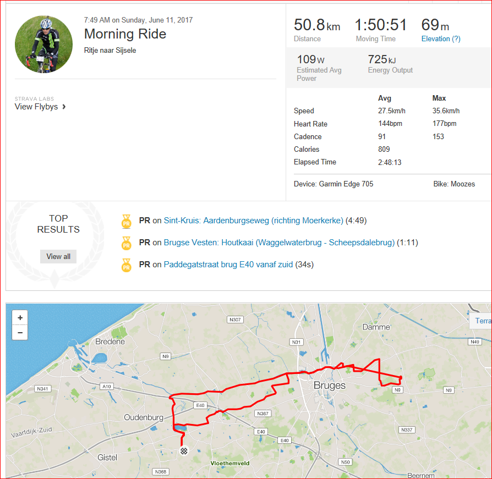Click the PR medal icon for Brugse Vesten segment
The width and height of the screenshot is (492, 479).
click(x=127, y=243)
